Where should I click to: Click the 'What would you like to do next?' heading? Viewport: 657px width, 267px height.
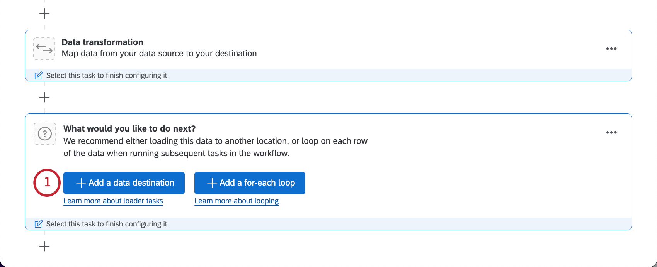(x=129, y=128)
